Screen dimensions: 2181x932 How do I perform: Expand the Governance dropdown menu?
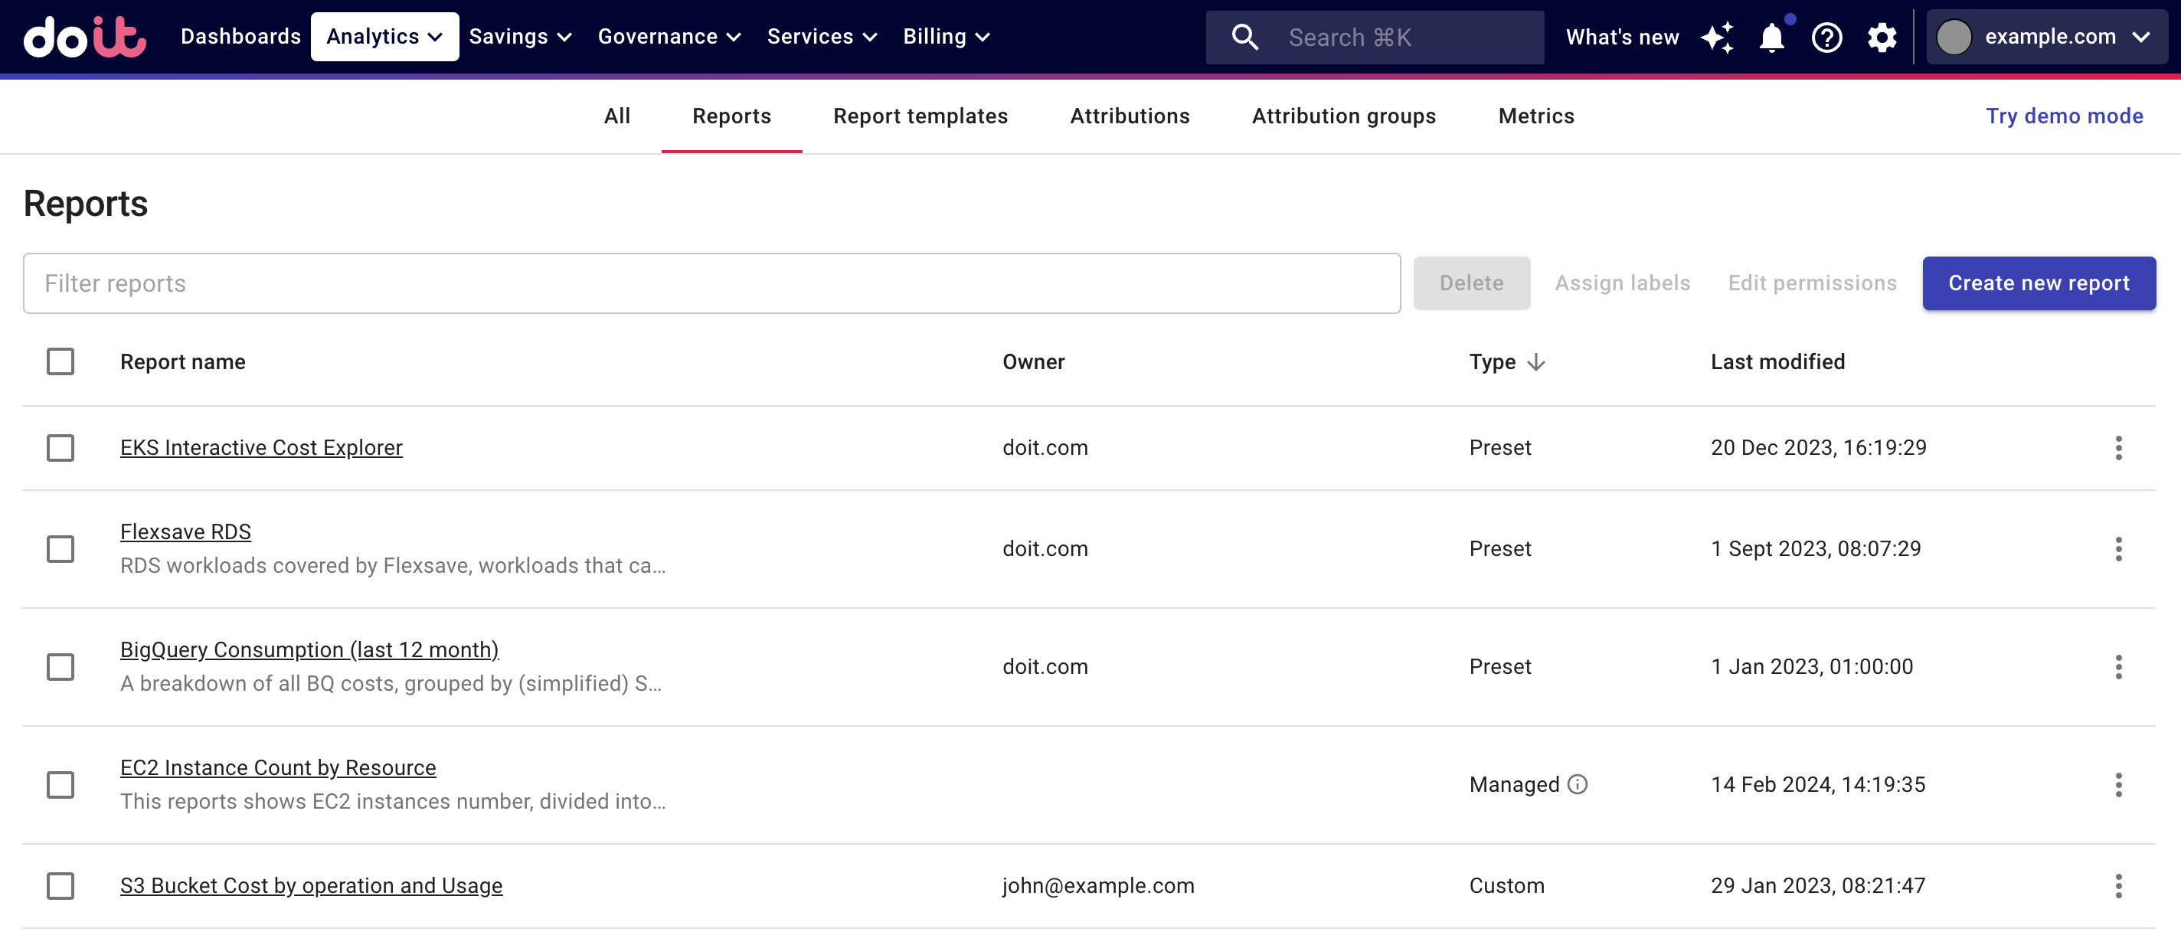pyautogui.click(x=669, y=37)
